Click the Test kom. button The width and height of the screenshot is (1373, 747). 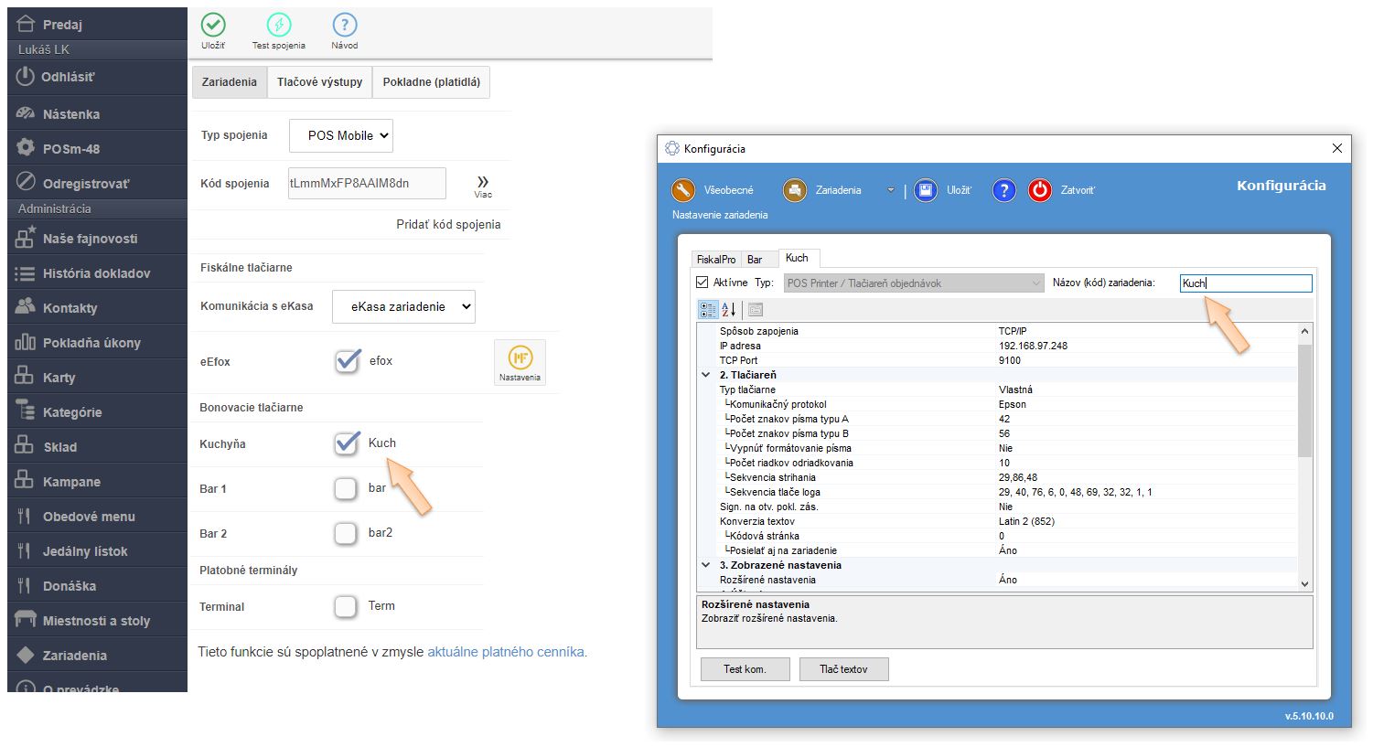(x=745, y=669)
